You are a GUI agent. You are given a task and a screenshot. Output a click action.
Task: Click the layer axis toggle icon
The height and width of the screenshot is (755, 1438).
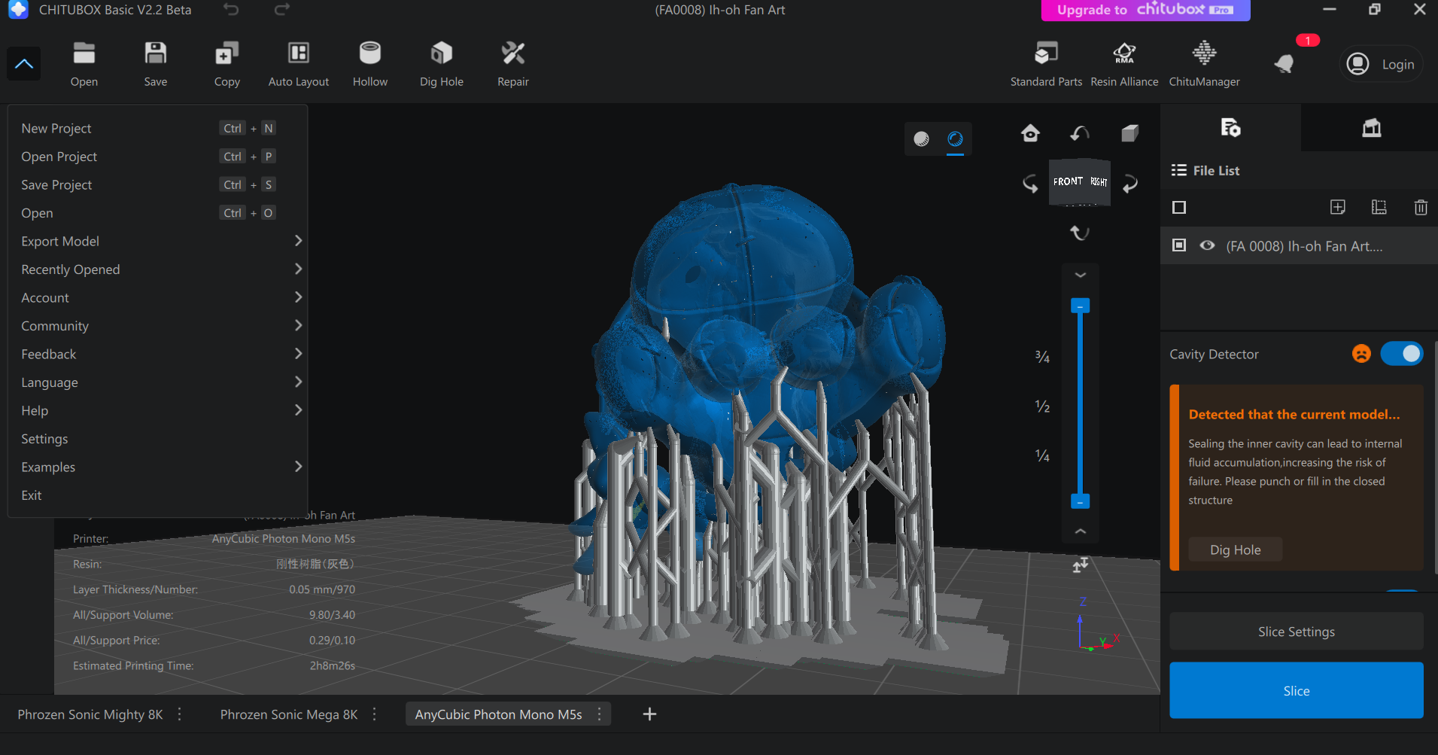(1080, 565)
